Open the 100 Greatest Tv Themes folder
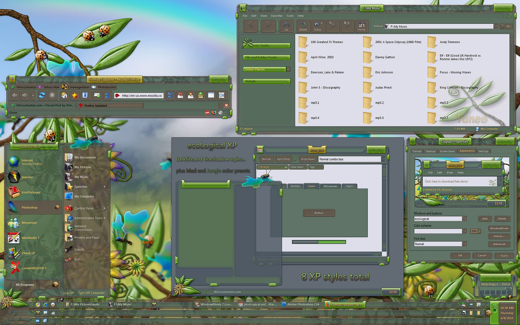 click(321, 42)
